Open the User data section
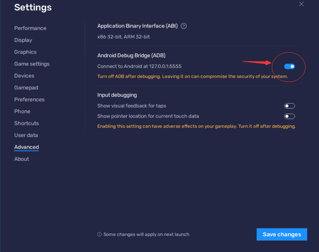The width and height of the screenshot is (319, 252). pyautogui.click(x=26, y=135)
